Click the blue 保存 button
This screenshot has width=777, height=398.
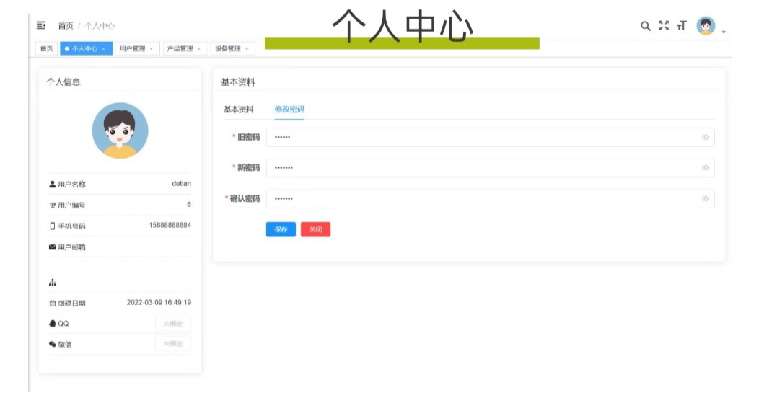click(281, 229)
